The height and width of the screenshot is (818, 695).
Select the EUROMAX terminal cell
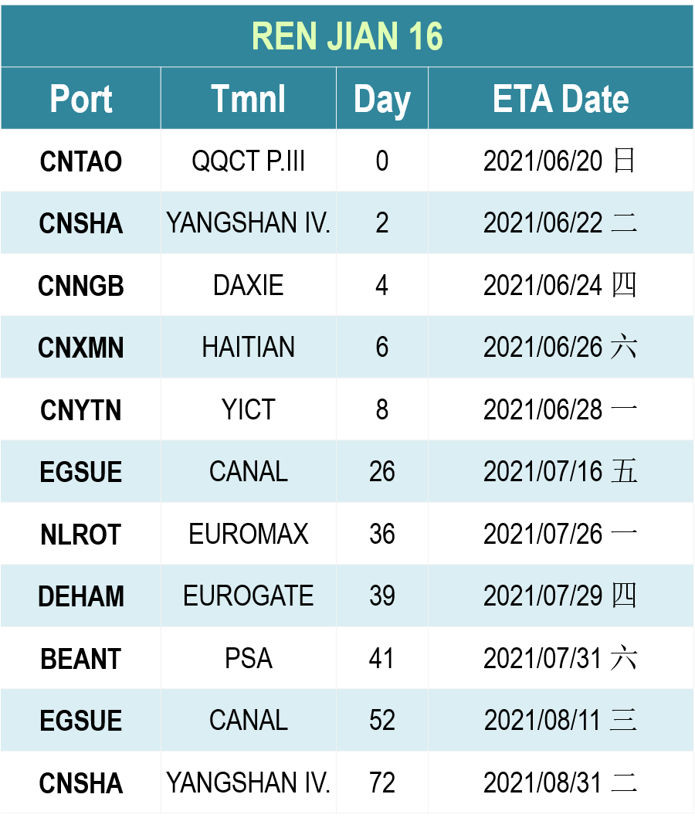pos(248,534)
